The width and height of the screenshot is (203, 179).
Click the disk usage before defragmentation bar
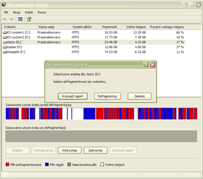click(101, 113)
